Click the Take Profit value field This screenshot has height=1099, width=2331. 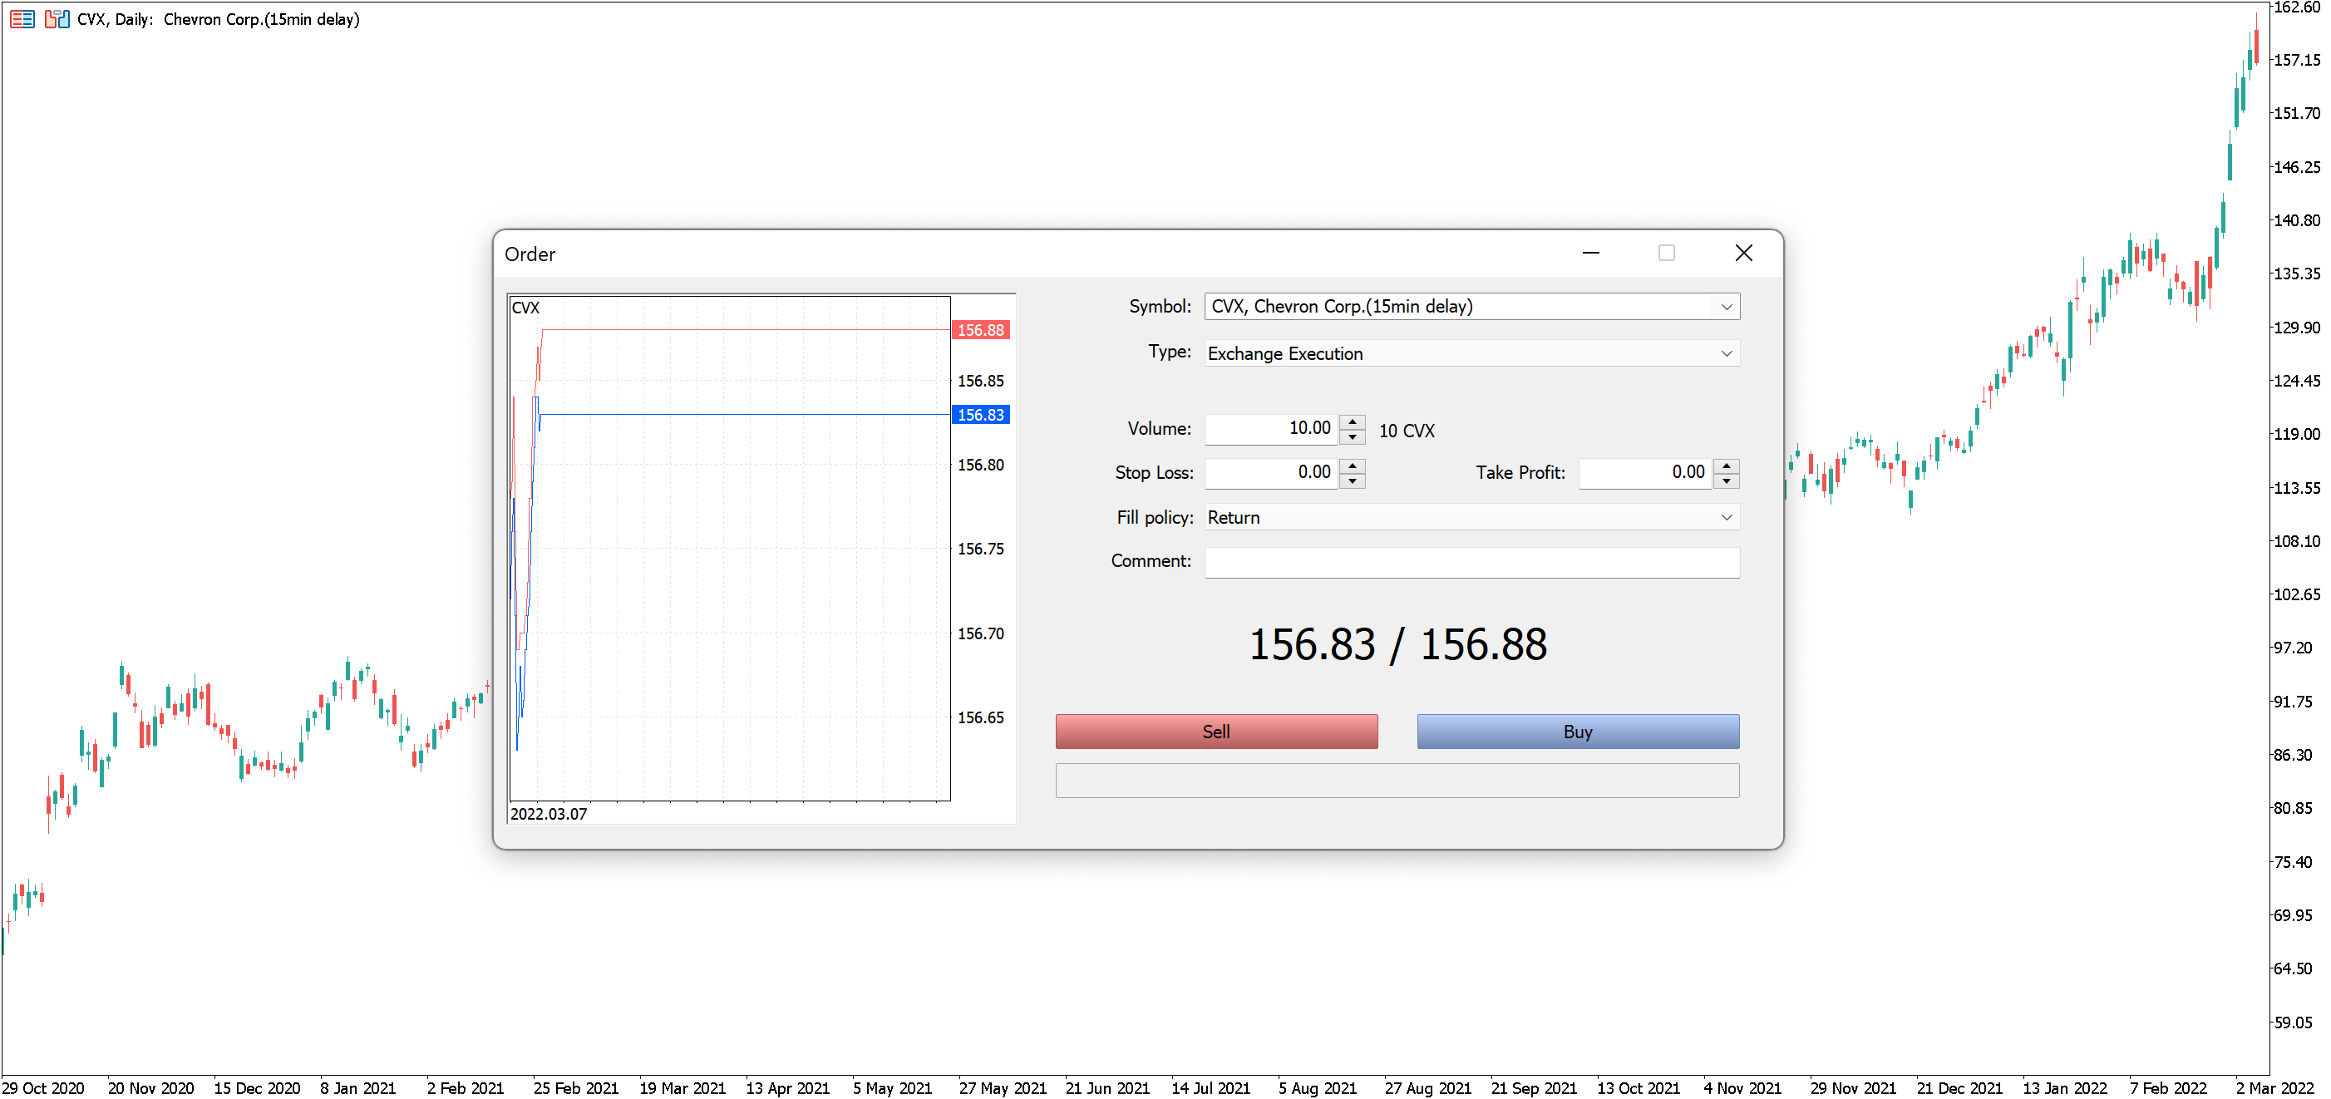1645,472
